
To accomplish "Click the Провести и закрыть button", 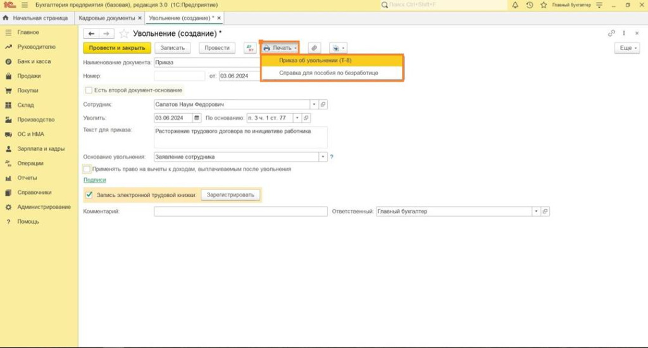I will click(117, 48).
